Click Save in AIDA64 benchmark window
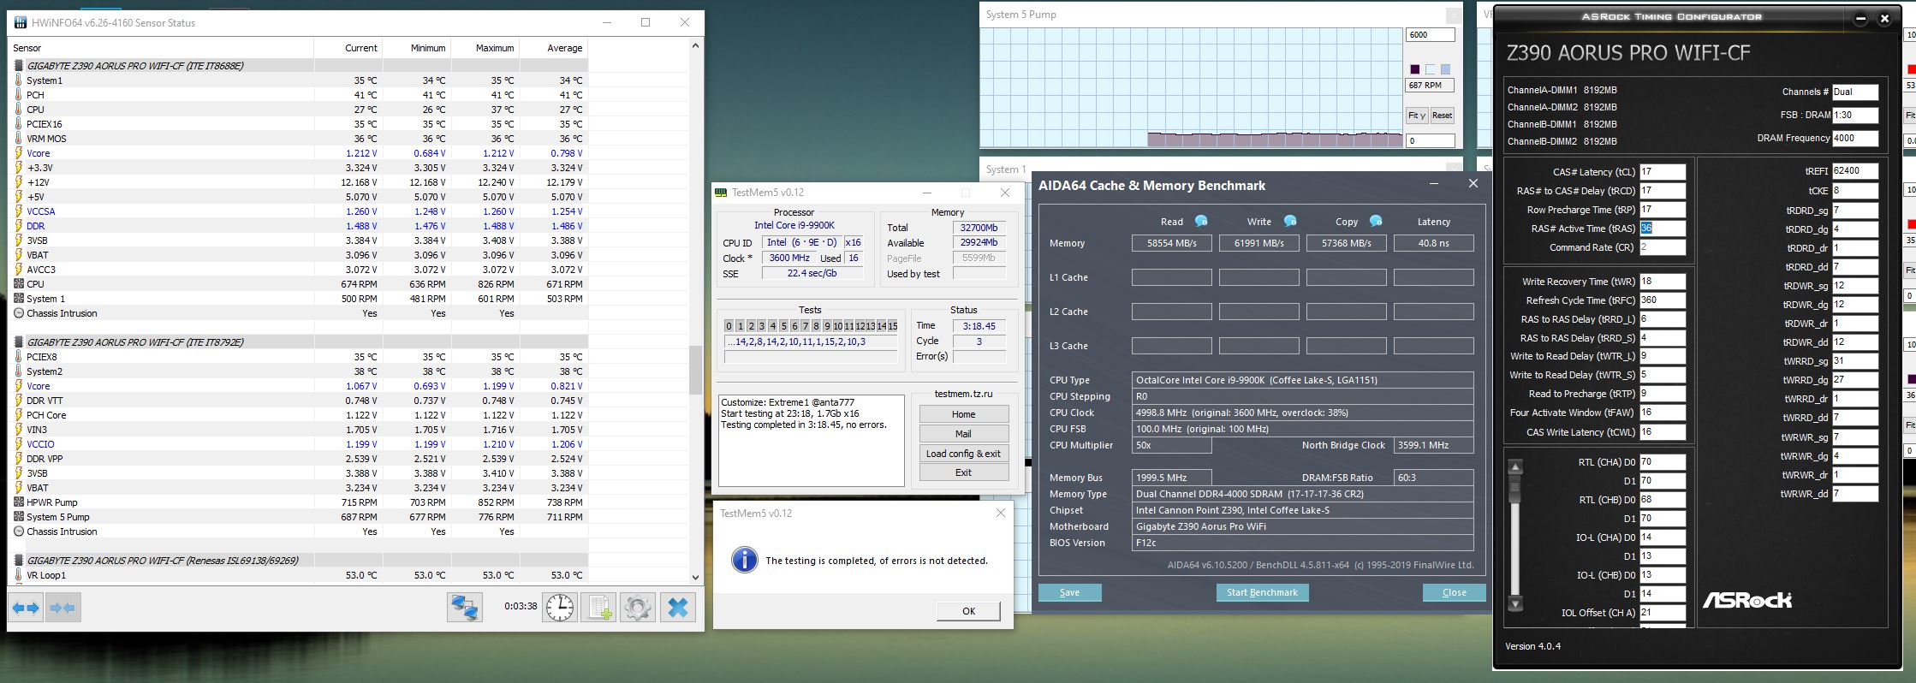Screen dimensions: 1916x683 [1069, 592]
